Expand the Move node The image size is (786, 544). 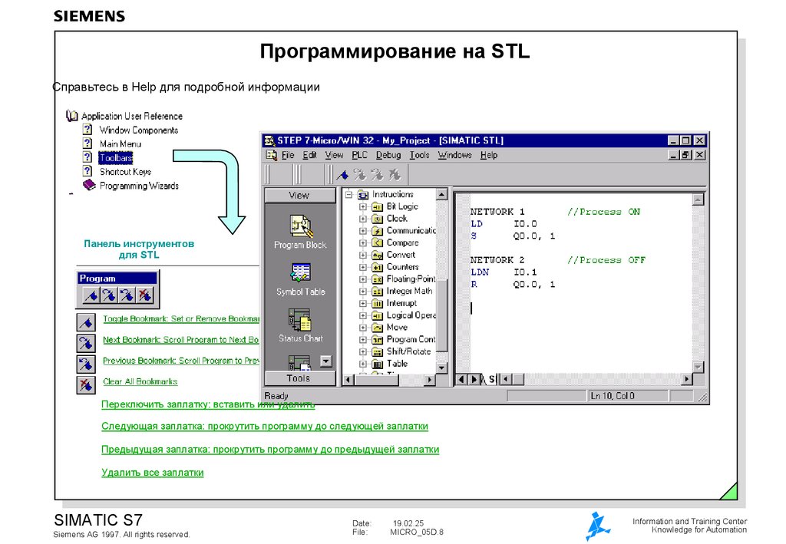tap(363, 328)
